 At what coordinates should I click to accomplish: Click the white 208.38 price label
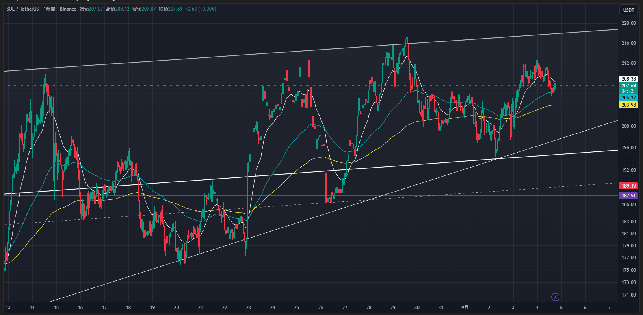pyautogui.click(x=628, y=79)
